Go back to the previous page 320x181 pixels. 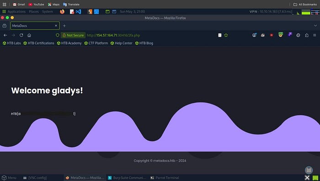click(x=5, y=35)
